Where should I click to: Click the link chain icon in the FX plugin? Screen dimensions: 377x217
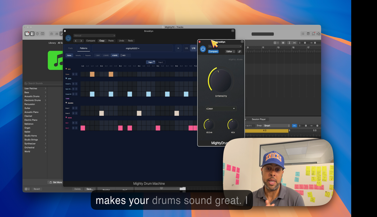[239, 51]
